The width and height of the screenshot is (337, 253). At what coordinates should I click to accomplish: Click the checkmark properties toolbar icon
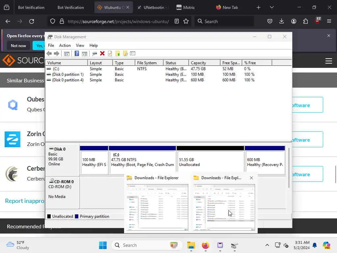110,53
